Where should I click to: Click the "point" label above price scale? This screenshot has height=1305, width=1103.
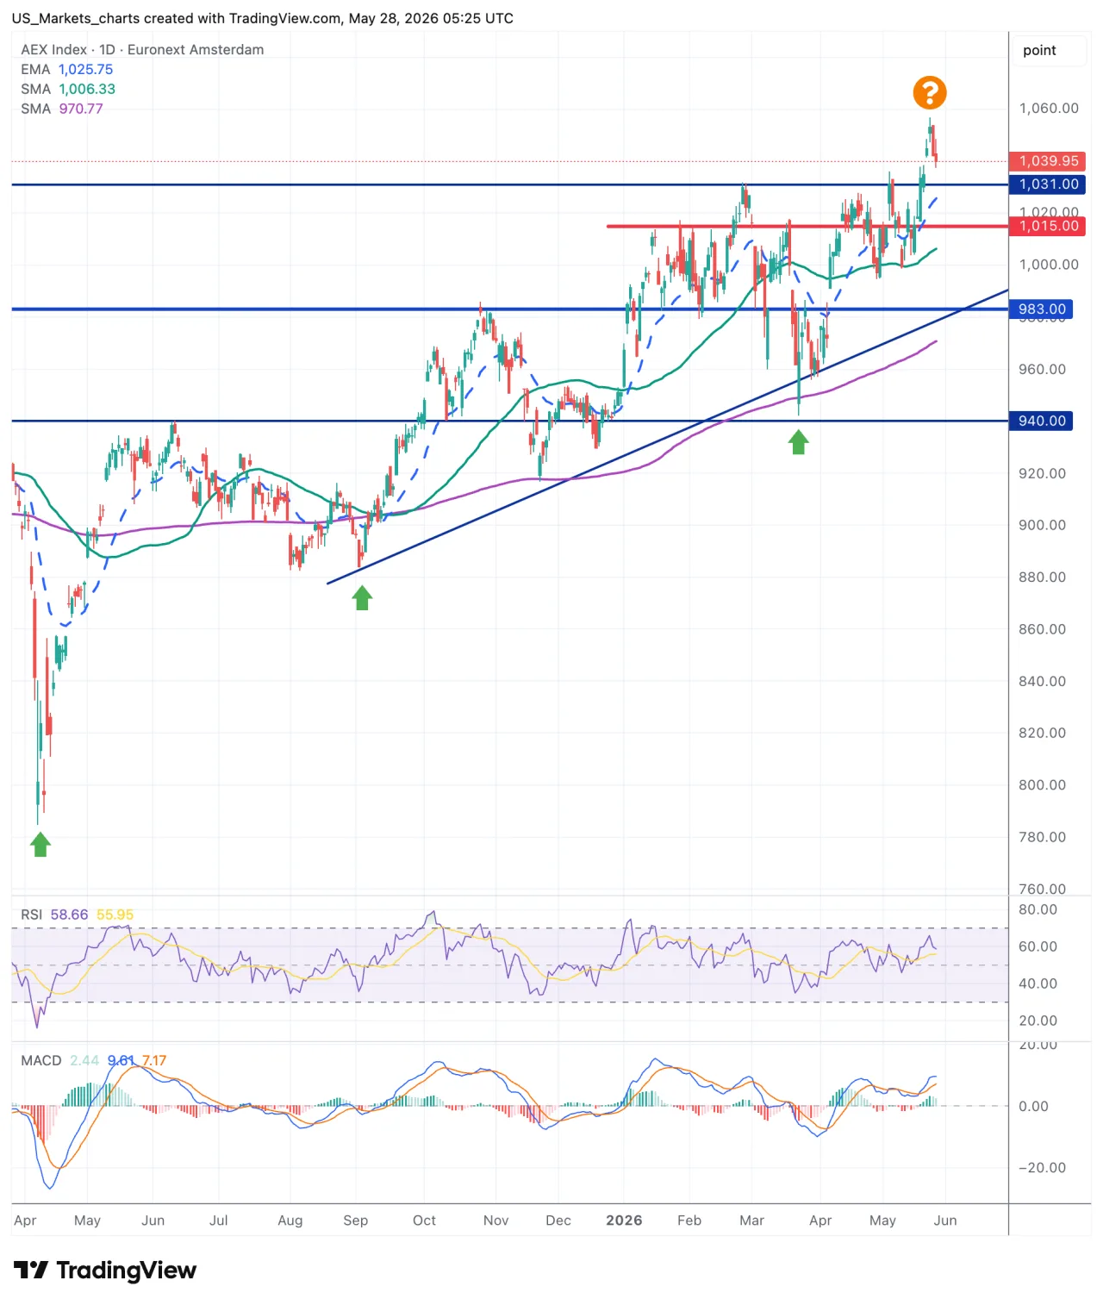(x=1039, y=51)
